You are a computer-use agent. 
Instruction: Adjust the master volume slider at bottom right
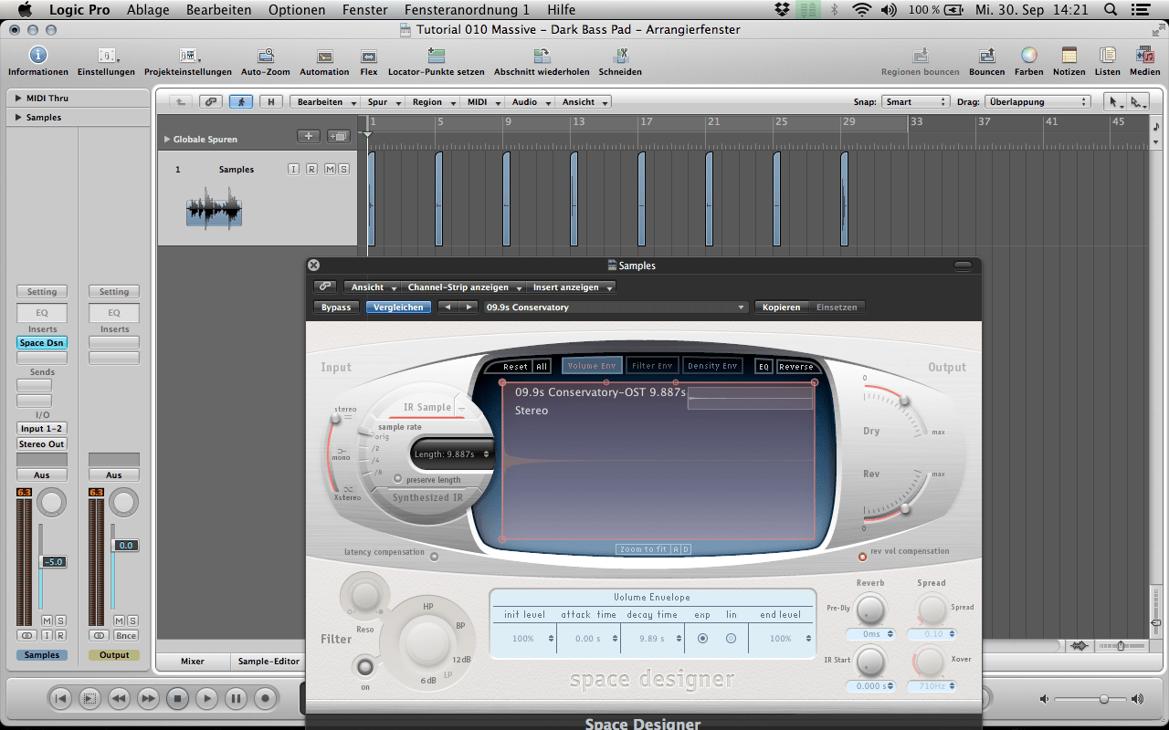[x=1103, y=699]
